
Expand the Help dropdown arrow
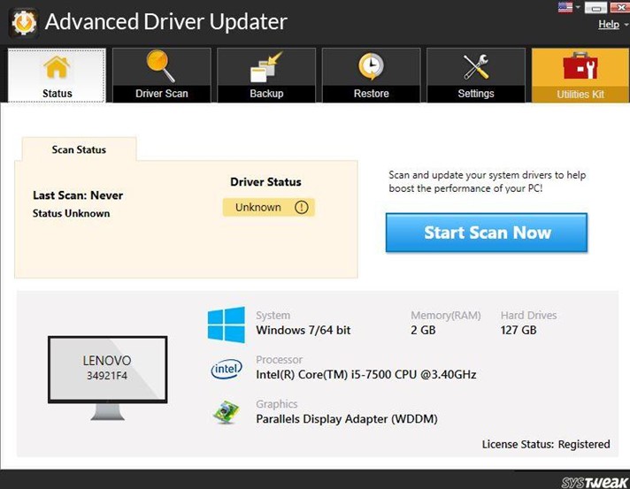tap(626, 25)
